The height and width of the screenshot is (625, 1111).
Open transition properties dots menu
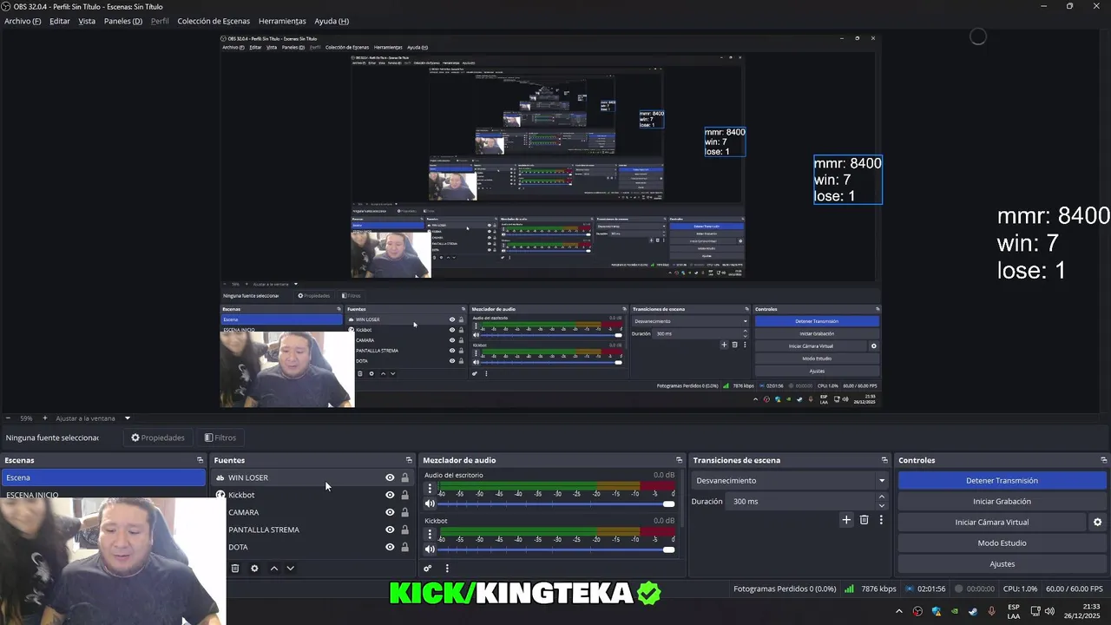(x=881, y=520)
